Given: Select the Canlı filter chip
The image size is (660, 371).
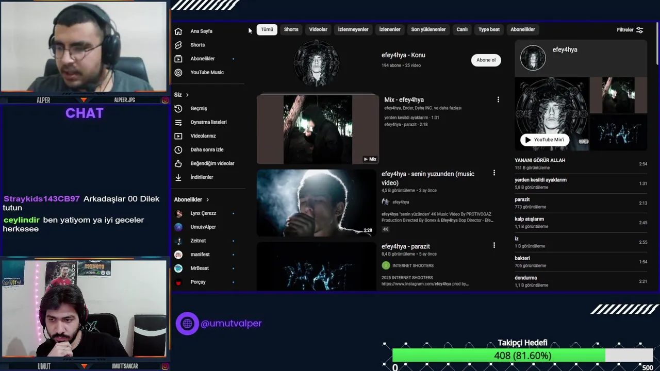Looking at the screenshot, I should point(462,30).
